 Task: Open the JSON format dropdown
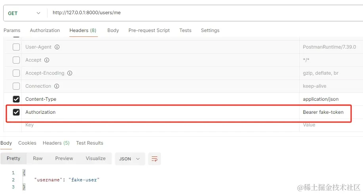pos(130,159)
